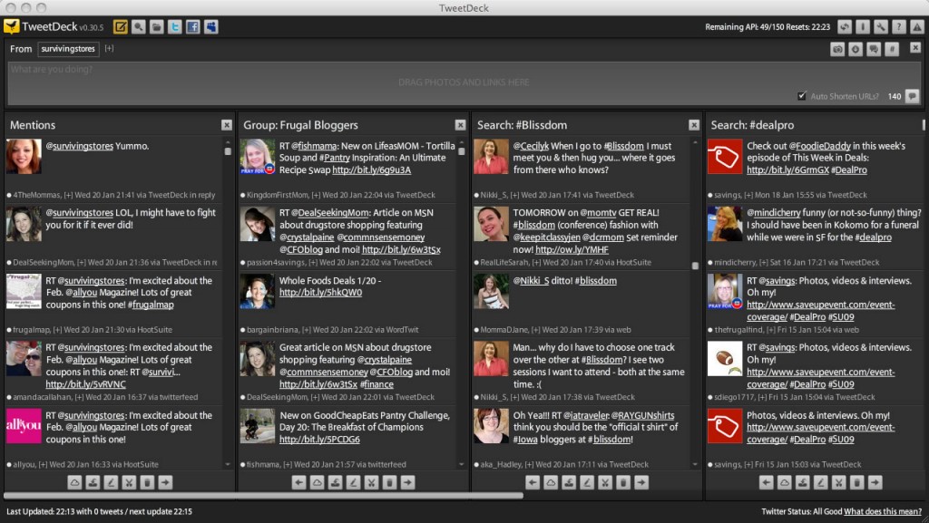Select the Mentions column header
The width and height of the screenshot is (929, 523).
point(33,125)
